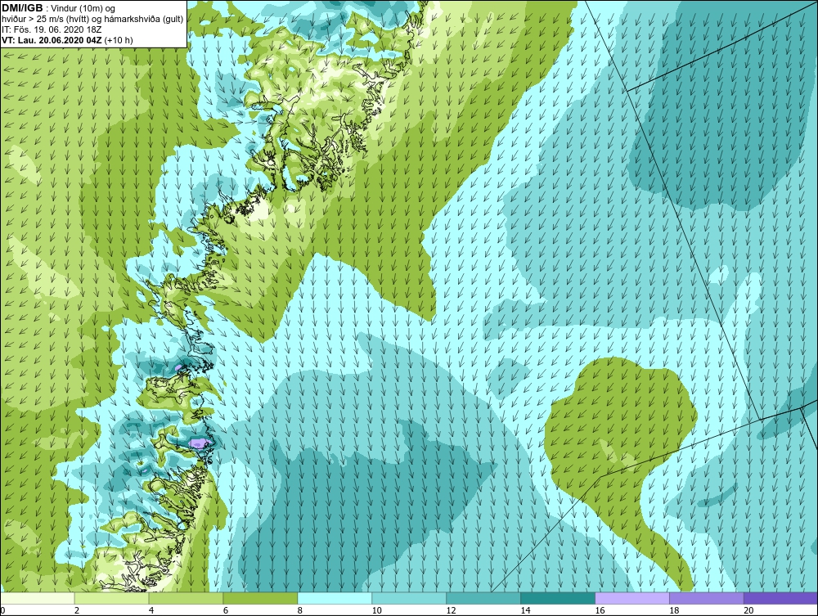The image size is (818, 616).
Task: Click the 8–10 m/s pale cyan legend swatch
Action: (x=335, y=598)
